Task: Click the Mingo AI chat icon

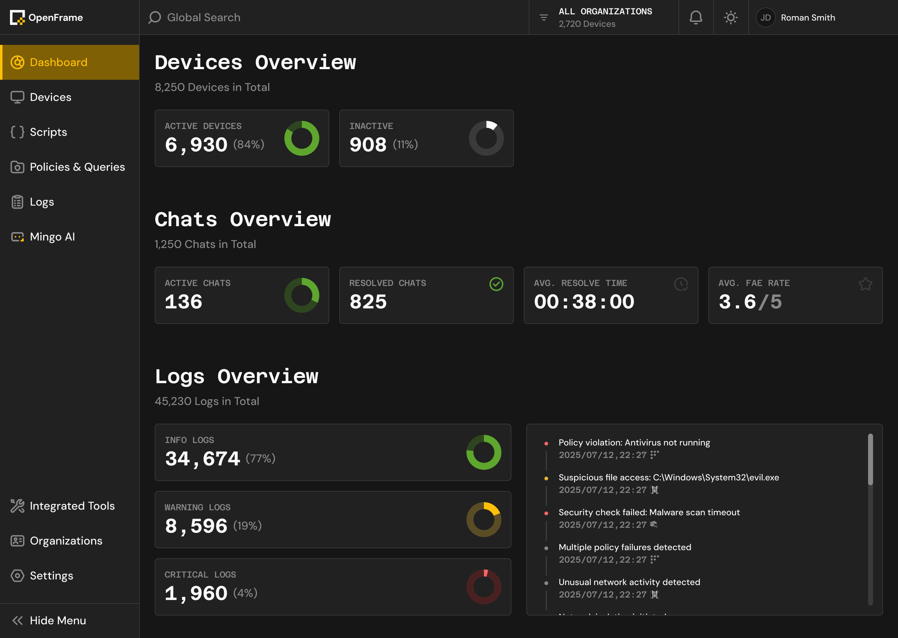Action: (17, 237)
